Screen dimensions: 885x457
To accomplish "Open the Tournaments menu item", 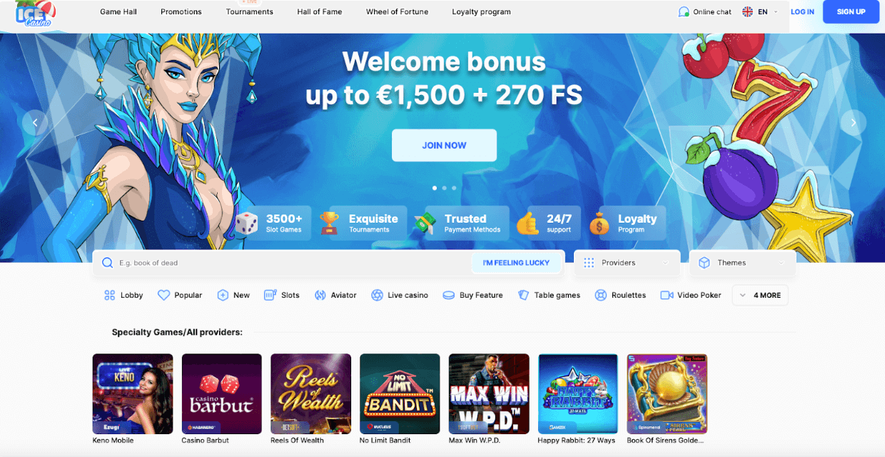I will (x=250, y=11).
